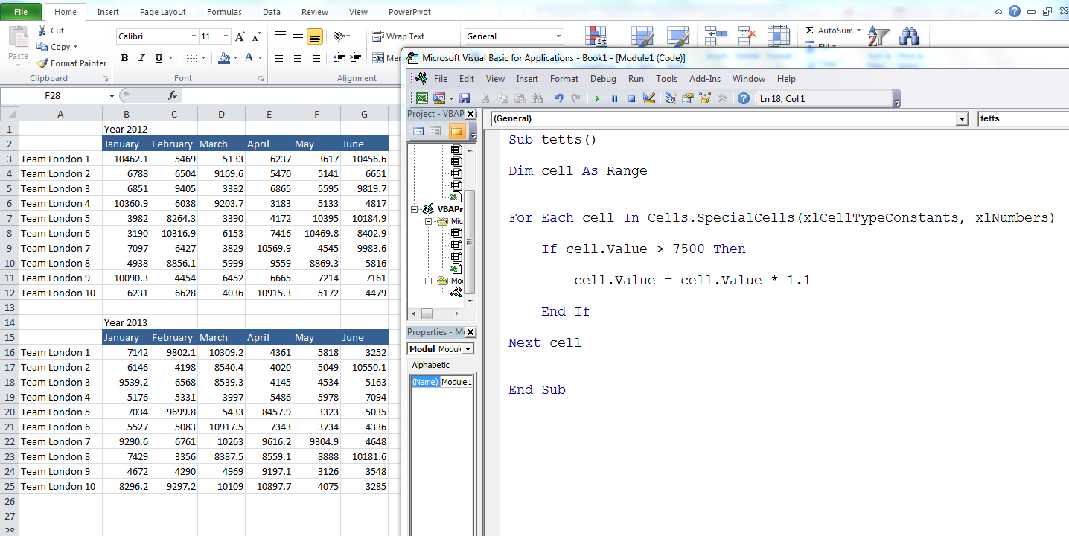Switch to Formulas tab in Excel ribbon
Viewport: 1069px width, 536px height.
[x=224, y=12]
